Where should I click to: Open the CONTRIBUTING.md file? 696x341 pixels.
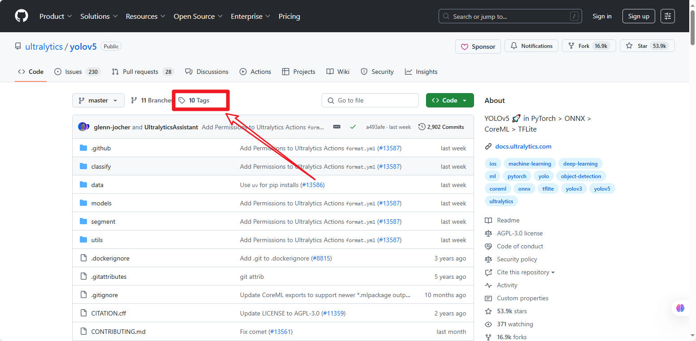tap(118, 332)
